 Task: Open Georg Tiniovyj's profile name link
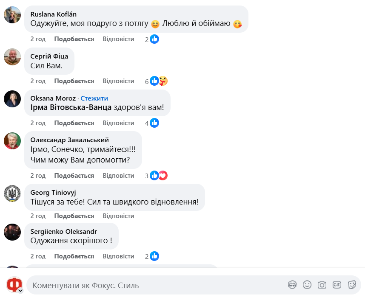coord(53,192)
